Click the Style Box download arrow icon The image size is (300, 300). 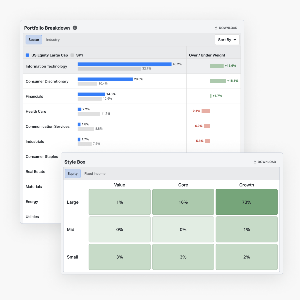tap(255, 162)
